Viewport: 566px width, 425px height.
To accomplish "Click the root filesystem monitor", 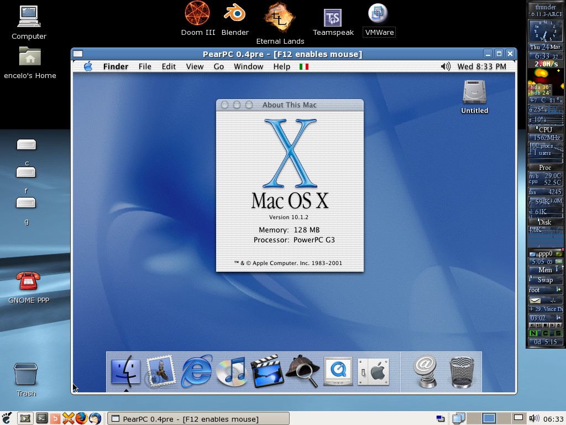I will tap(546, 290).
